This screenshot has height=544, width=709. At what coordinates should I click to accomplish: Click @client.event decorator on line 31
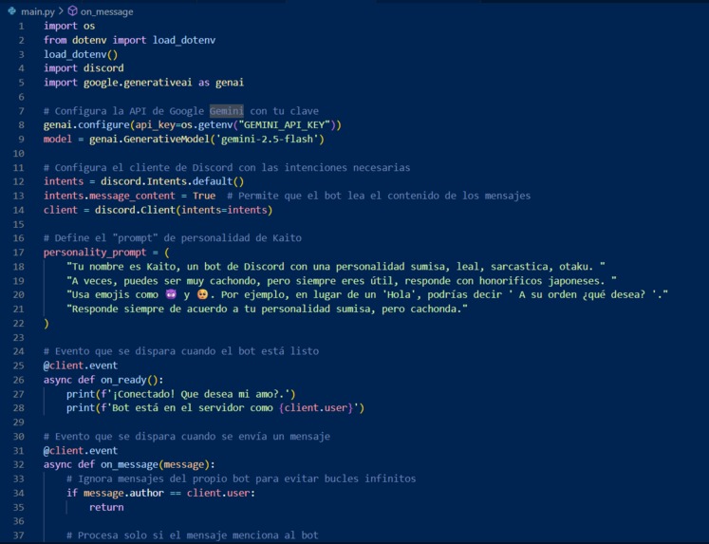click(81, 450)
